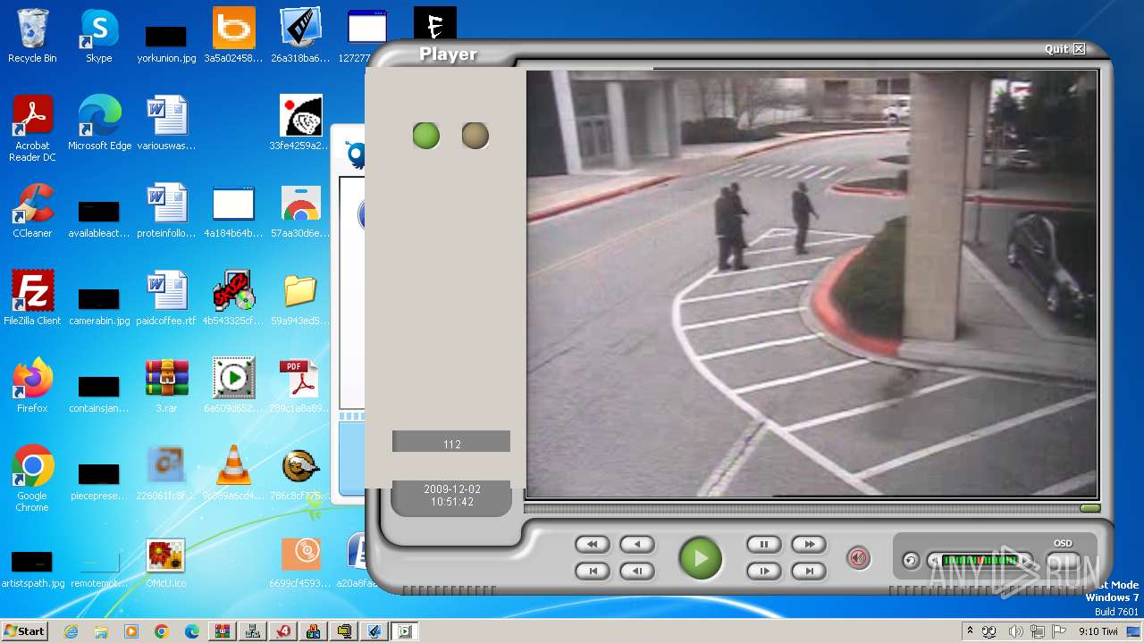Step one frame forward

[763, 571]
